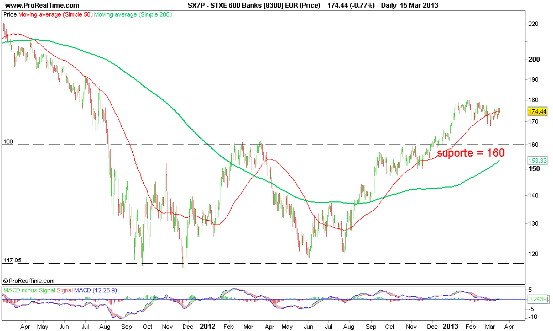Click the '120' price axis value
This screenshot has width=553, height=331.
tap(533, 254)
